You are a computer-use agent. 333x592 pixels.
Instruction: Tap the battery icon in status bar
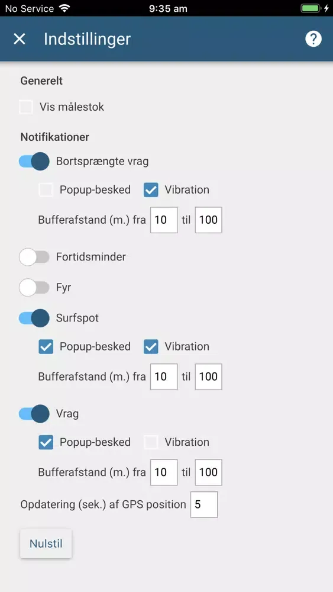point(311,8)
